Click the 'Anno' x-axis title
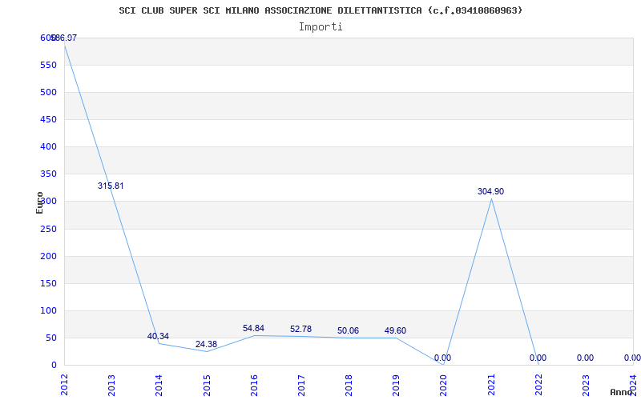The height and width of the screenshot is (400, 641). click(623, 392)
